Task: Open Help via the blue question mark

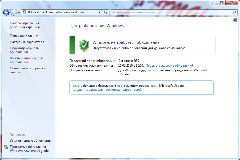Action: (235, 20)
